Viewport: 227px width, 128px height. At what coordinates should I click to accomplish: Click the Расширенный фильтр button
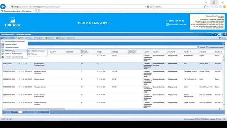pyautogui.click(x=215, y=47)
